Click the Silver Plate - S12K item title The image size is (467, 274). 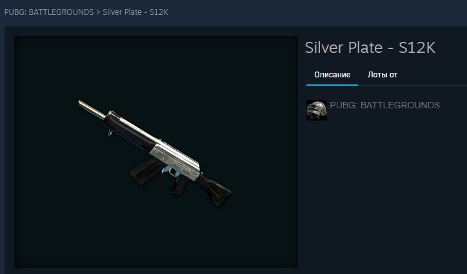pos(370,48)
